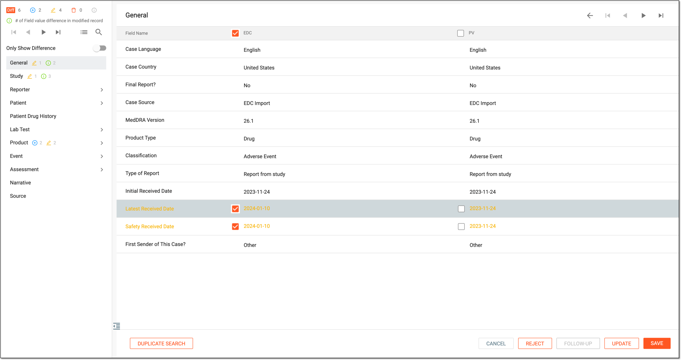Click the modified records pencil icon in top summary
Screen dimensions: 681x360
click(53, 10)
